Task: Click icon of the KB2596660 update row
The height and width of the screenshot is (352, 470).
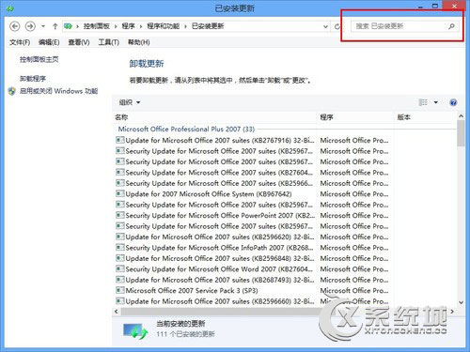Action: pos(119,300)
